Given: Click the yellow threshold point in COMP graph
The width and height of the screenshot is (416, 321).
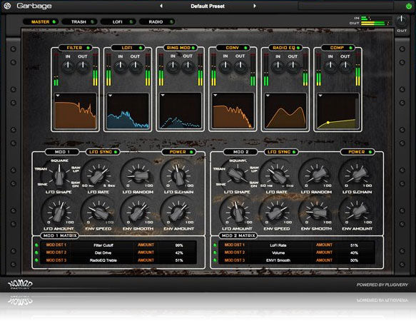Looking at the screenshot, I should (x=328, y=123).
